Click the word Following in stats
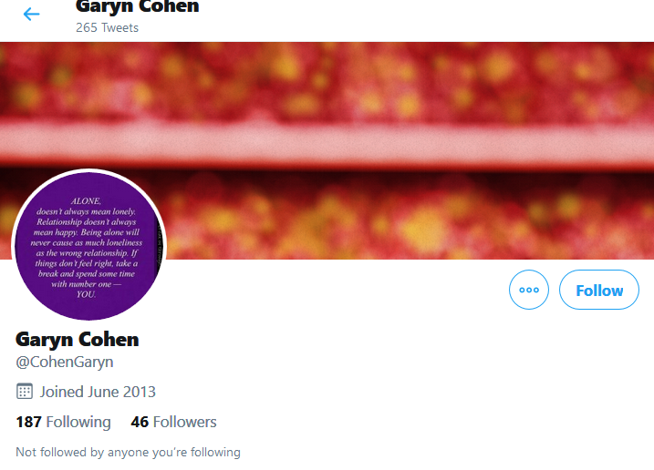Viewport: 654px width, 470px height. coord(78,422)
